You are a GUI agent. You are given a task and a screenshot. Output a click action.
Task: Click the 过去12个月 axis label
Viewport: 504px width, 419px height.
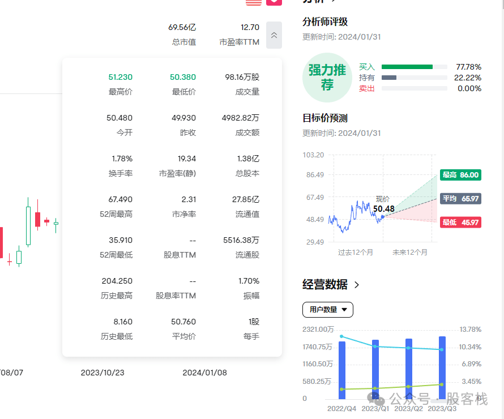click(356, 253)
